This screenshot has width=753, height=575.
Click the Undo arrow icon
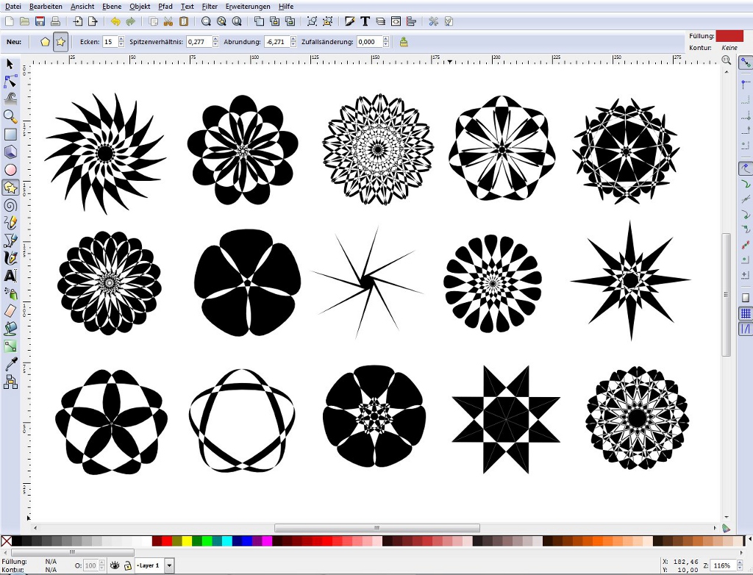tap(115, 21)
